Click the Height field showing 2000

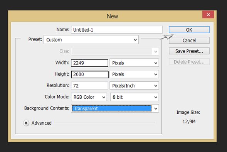(90, 74)
